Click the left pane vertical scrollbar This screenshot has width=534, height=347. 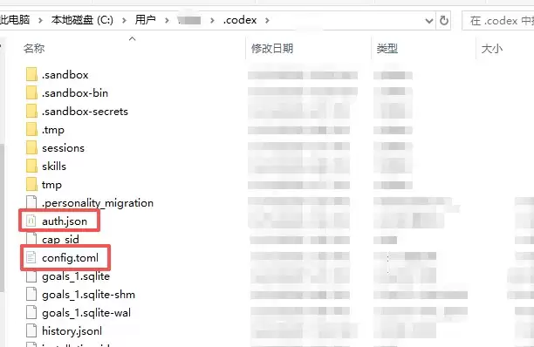(2, 218)
